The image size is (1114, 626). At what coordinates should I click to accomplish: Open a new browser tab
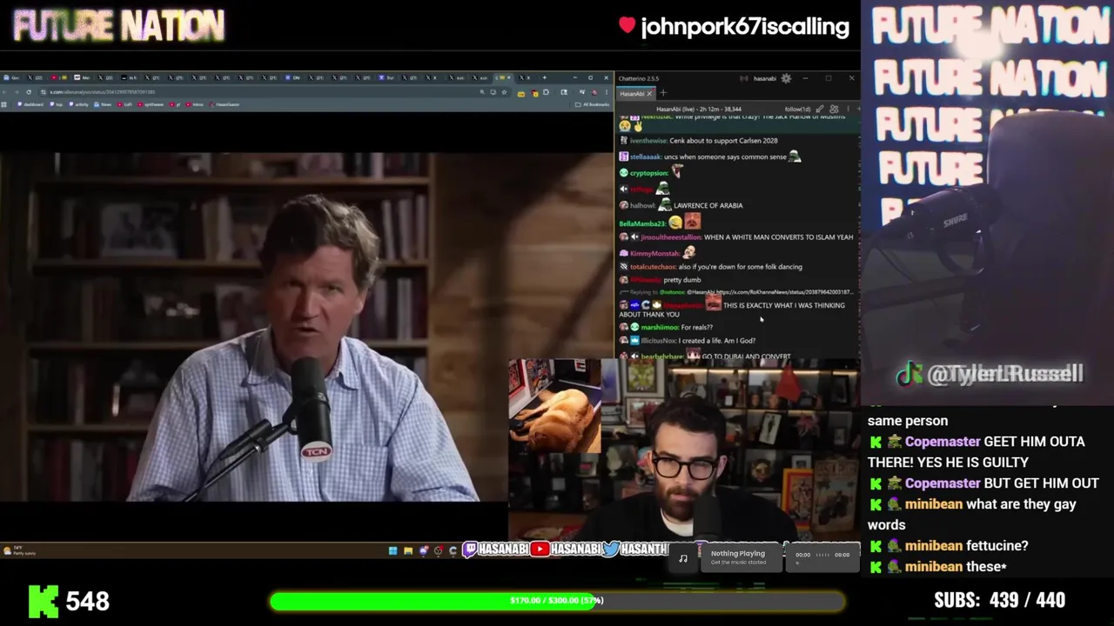(x=545, y=77)
